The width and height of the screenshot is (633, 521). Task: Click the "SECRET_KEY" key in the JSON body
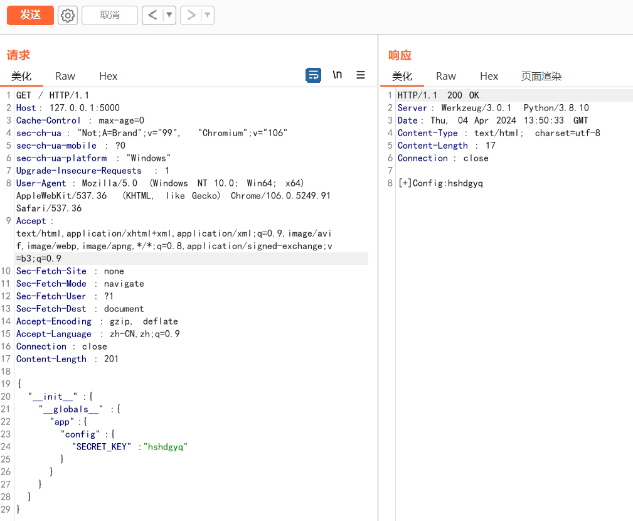(102, 447)
